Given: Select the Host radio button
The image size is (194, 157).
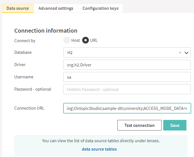Looking at the screenshot, I should point(67,40).
